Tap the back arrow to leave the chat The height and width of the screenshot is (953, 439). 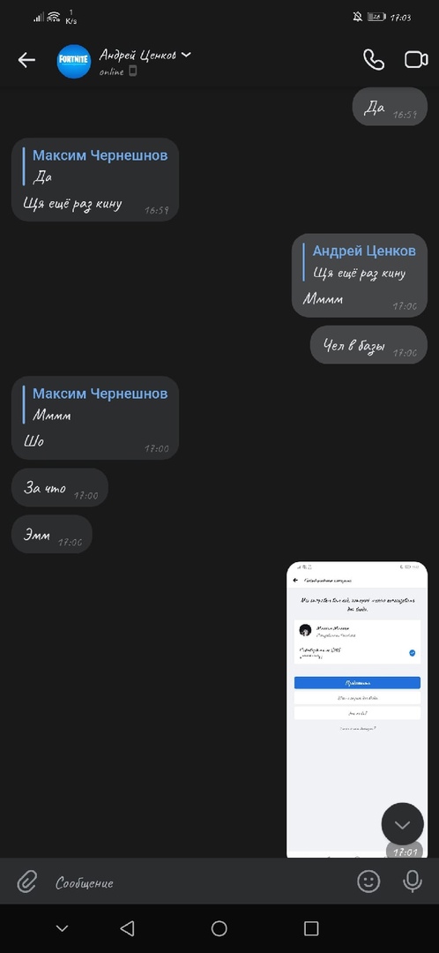[x=26, y=60]
